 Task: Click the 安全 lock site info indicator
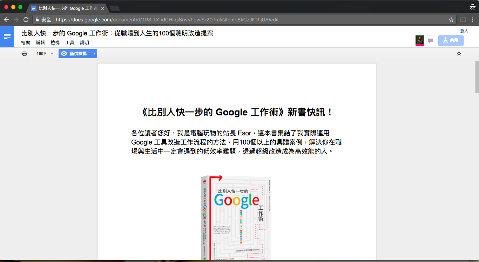tap(43, 20)
